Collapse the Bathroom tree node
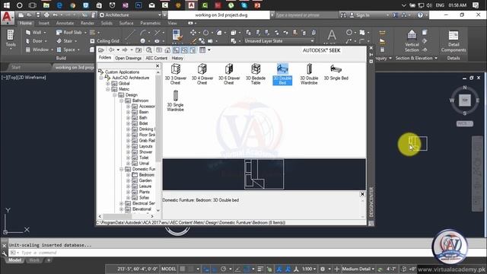487x274 pixels. pos(122,101)
